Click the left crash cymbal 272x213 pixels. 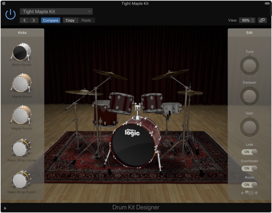click(110, 74)
